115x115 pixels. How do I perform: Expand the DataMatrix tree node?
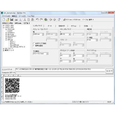[6, 33]
